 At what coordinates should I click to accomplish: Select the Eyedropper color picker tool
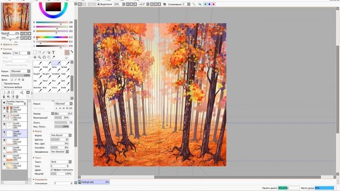[x=53, y=57]
